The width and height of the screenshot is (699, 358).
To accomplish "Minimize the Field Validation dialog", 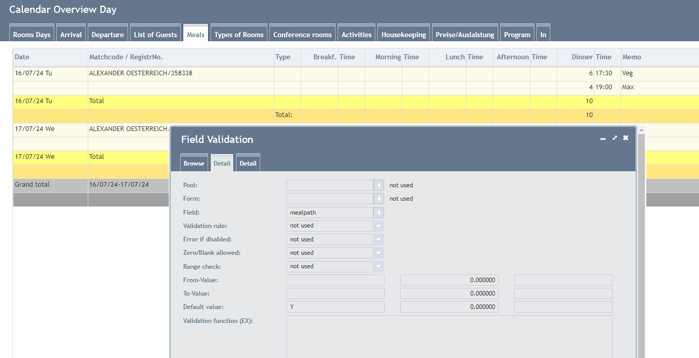I will coord(603,138).
